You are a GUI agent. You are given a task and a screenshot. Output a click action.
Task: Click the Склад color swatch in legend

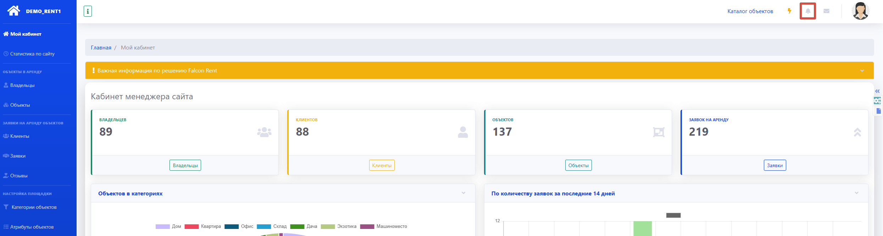(264, 226)
